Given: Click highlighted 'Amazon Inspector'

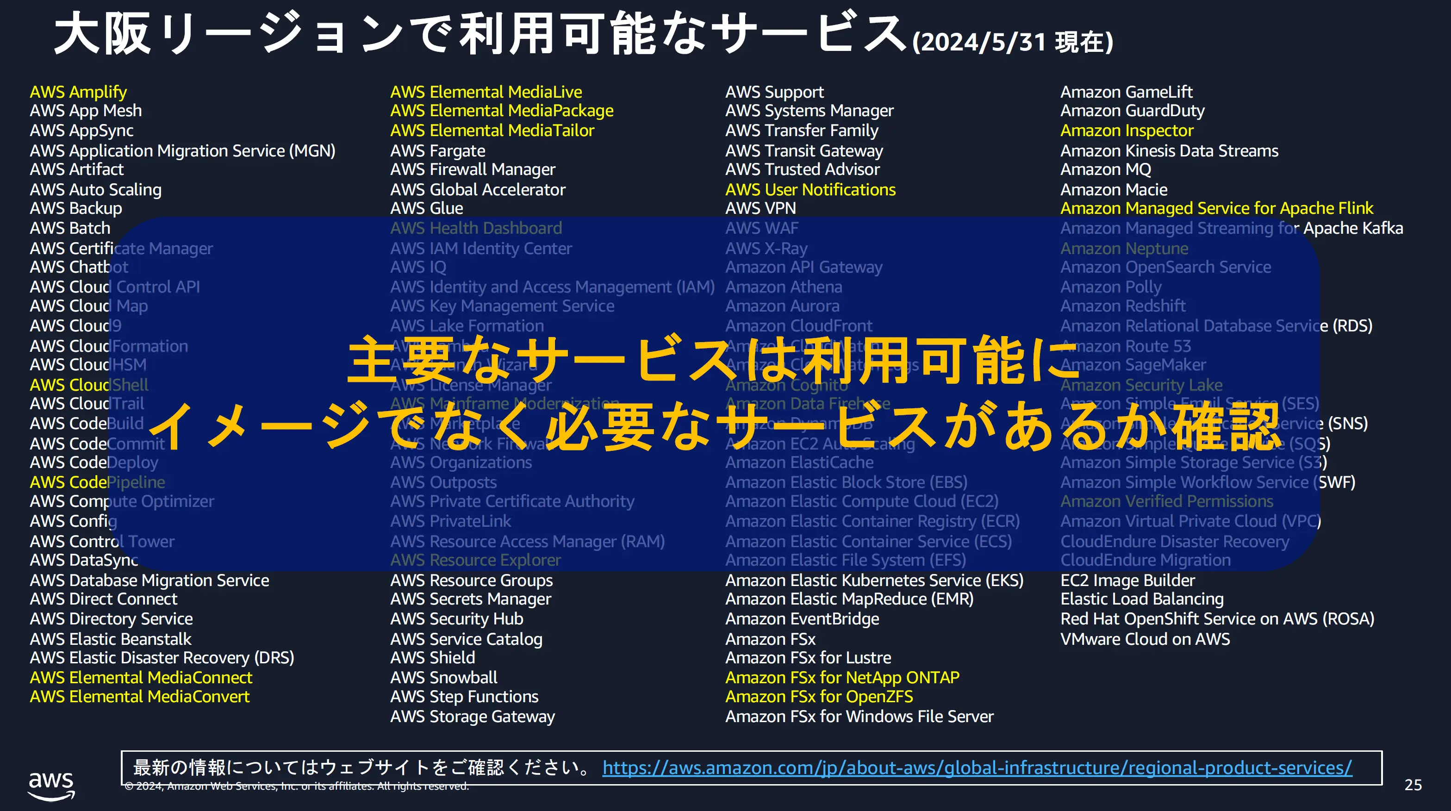Looking at the screenshot, I should click(1127, 131).
